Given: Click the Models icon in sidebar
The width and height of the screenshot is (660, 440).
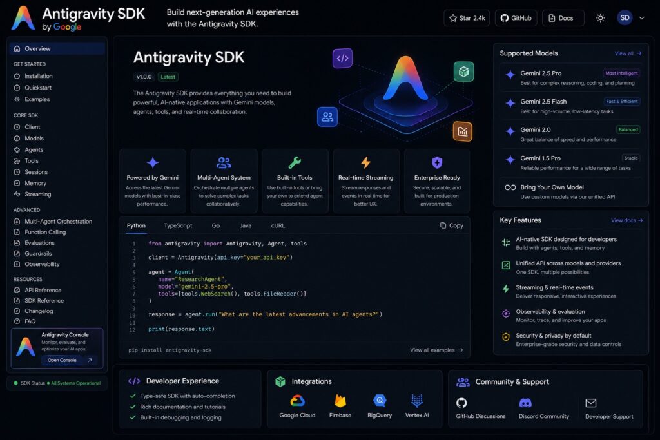Looking at the screenshot, I should point(17,139).
